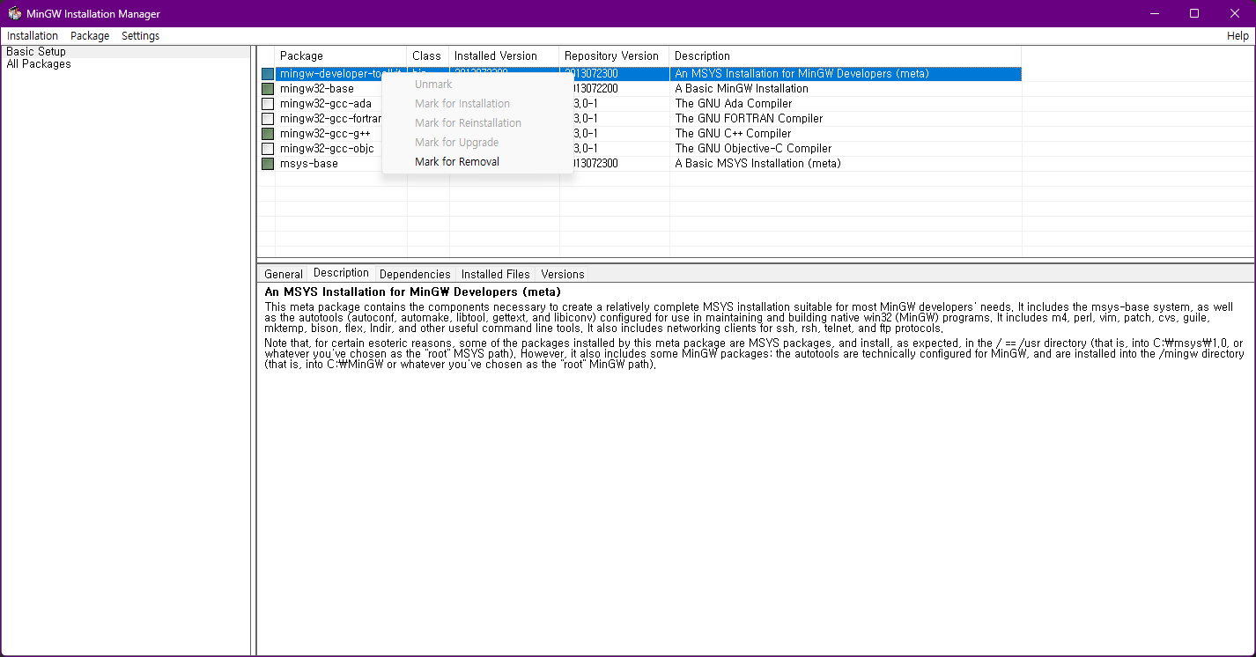Sort by the Package column header
The width and height of the screenshot is (1256, 657).
[341, 56]
